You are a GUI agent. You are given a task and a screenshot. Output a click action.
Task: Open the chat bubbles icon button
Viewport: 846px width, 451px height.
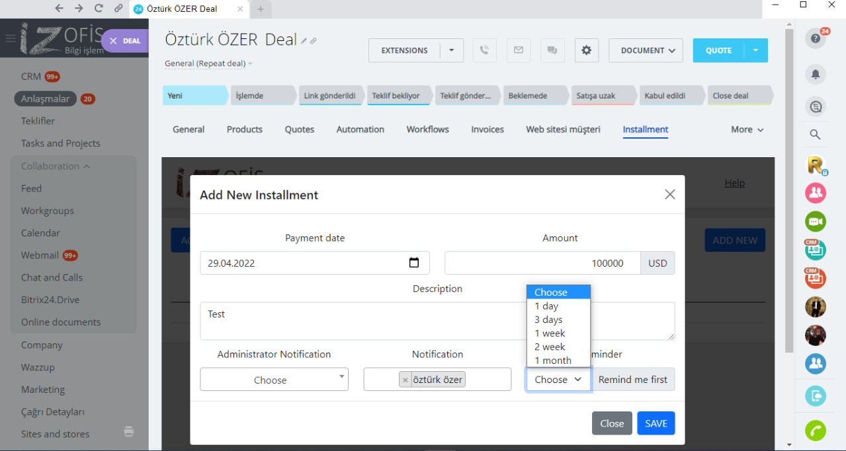pos(552,50)
